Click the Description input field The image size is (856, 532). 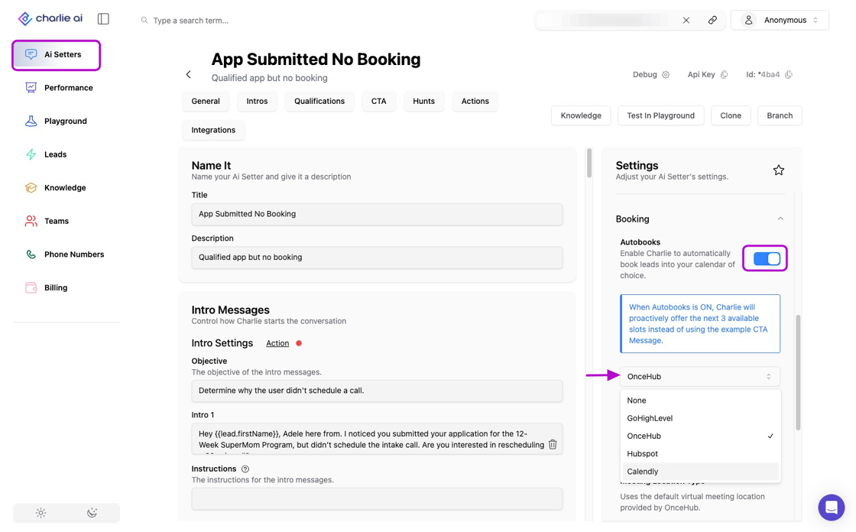(377, 258)
